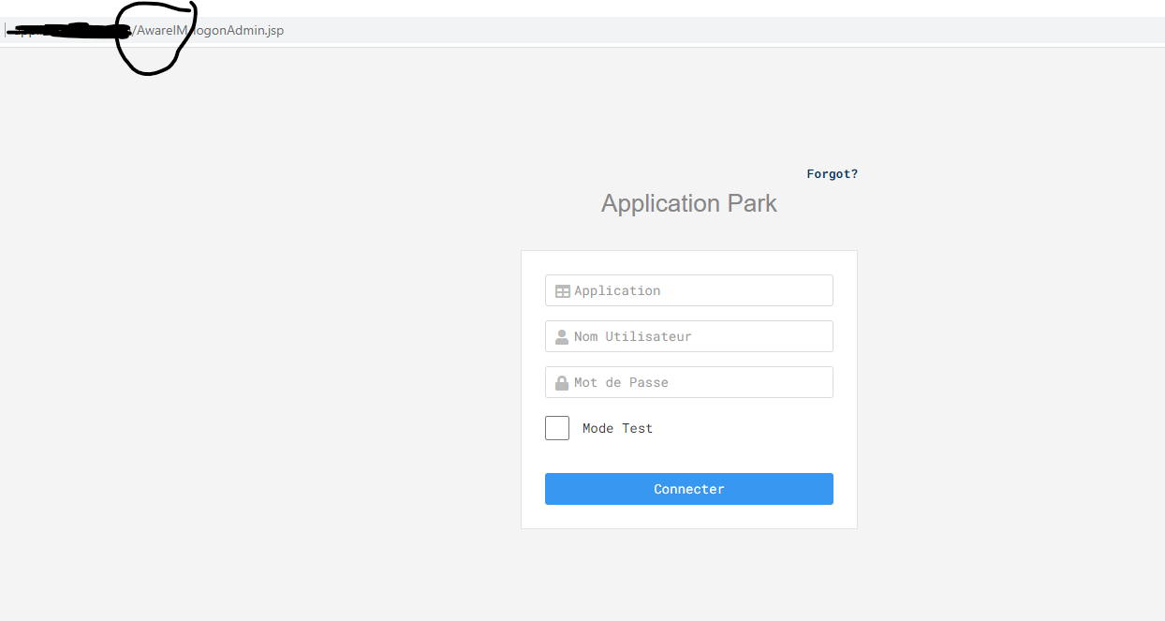Focus the Application input field
Image resolution: width=1165 pixels, height=621 pixels.
pos(688,290)
